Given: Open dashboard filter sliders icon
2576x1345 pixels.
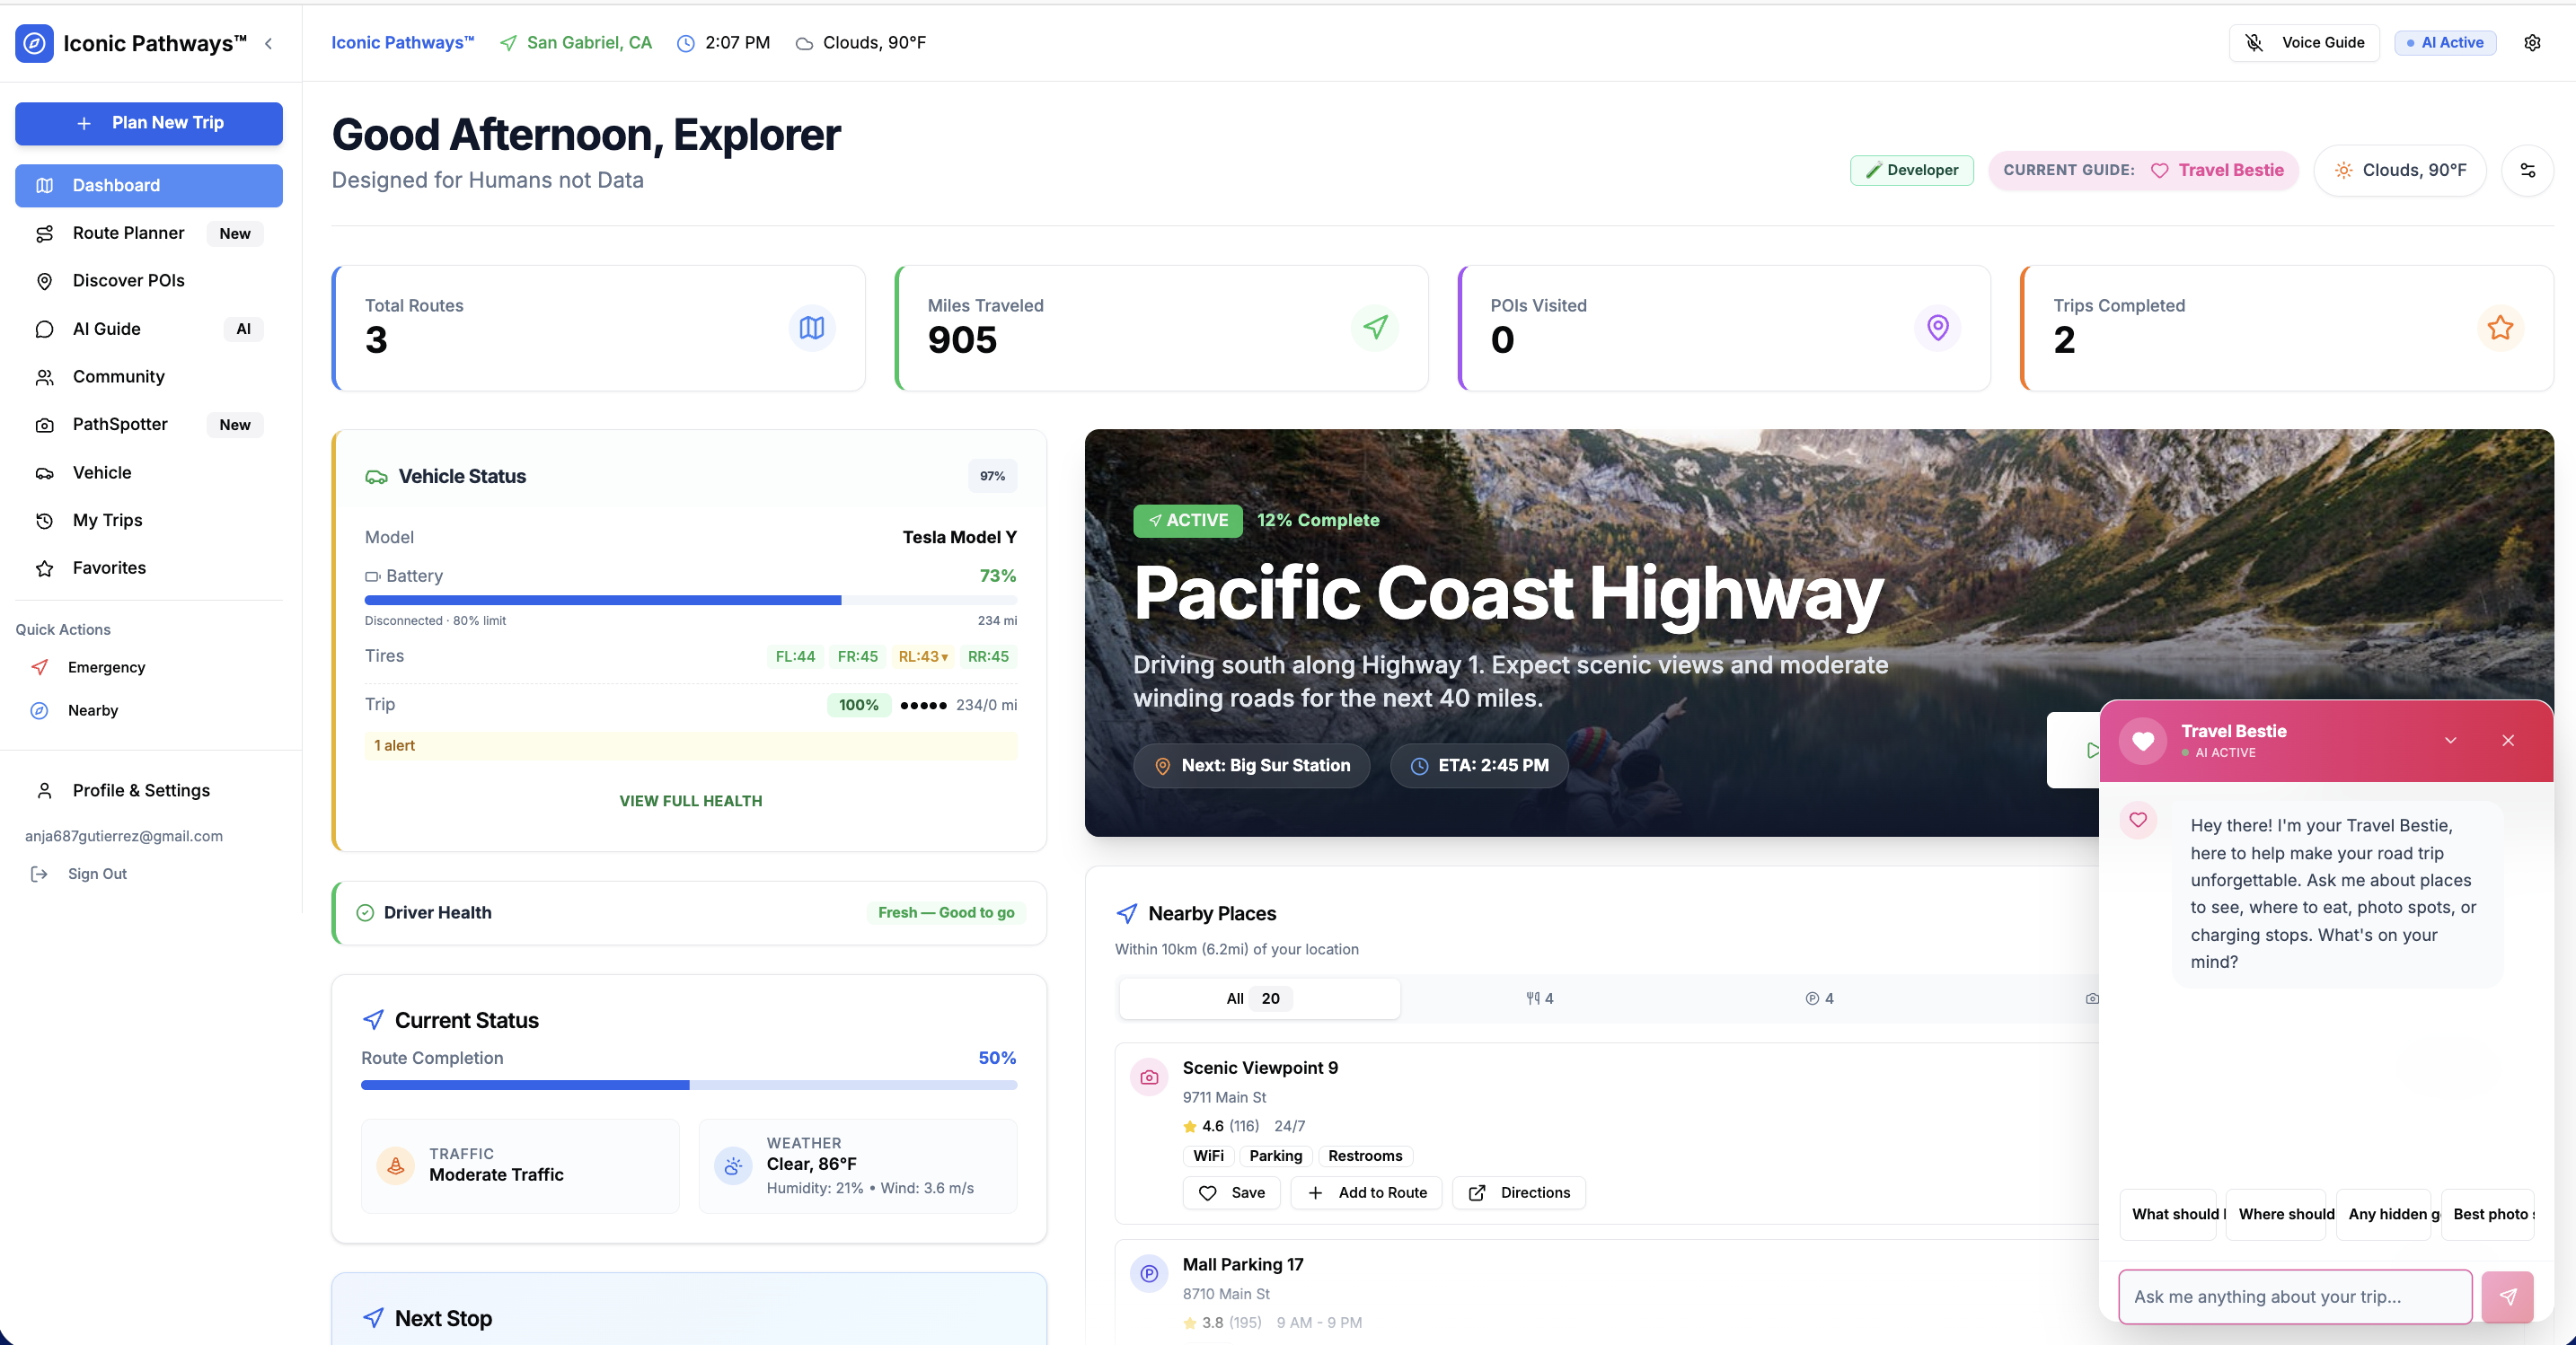Looking at the screenshot, I should tap(2527, 170).
